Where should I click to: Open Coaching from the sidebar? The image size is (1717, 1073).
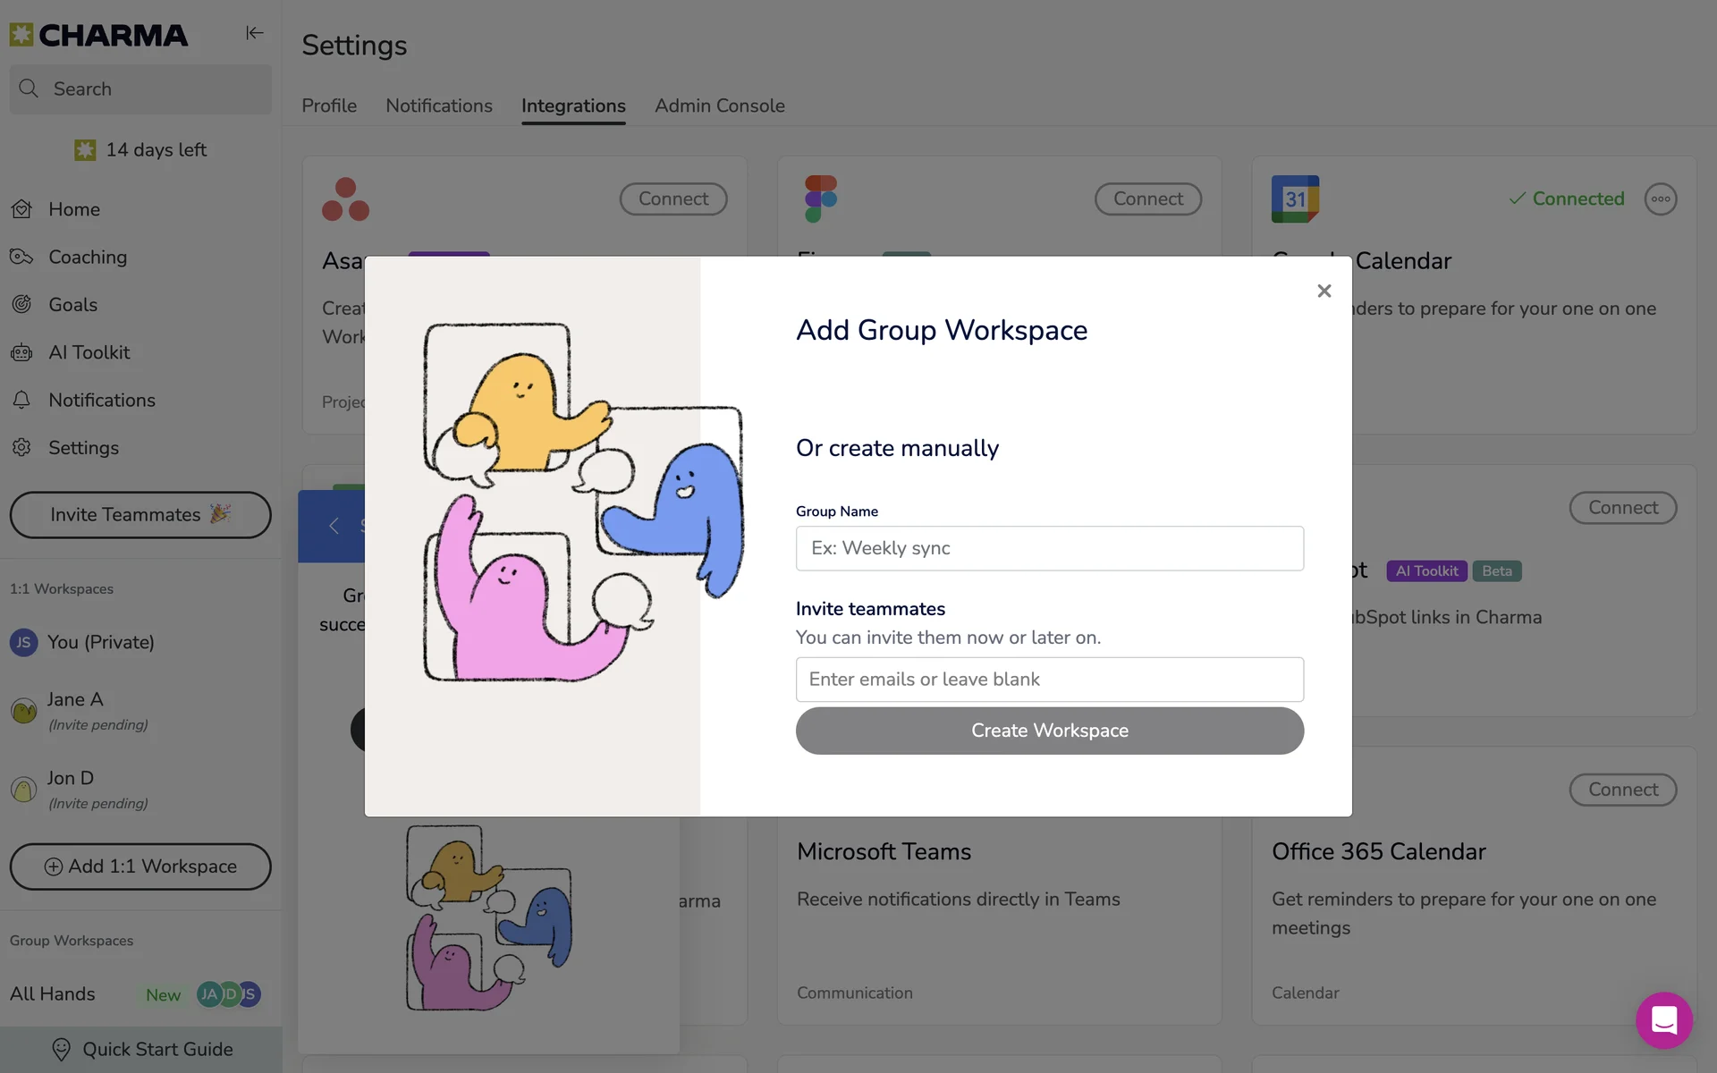pos(87,258)
